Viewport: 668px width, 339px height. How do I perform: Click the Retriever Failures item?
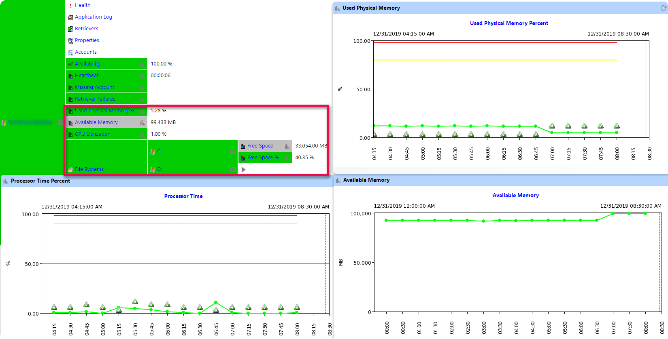(95, 99)
